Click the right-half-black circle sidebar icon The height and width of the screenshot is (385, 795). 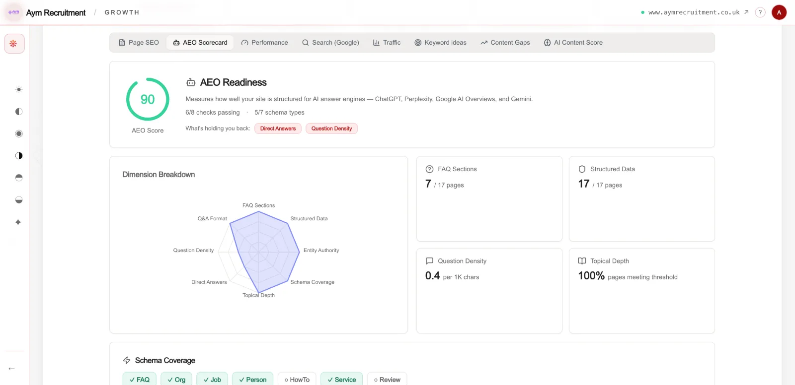pos(19,156)
